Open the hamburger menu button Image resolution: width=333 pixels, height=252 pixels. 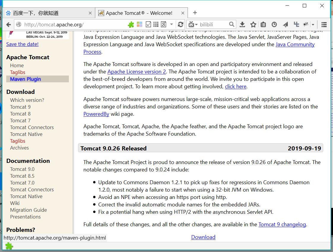click(x=324, y=24)
